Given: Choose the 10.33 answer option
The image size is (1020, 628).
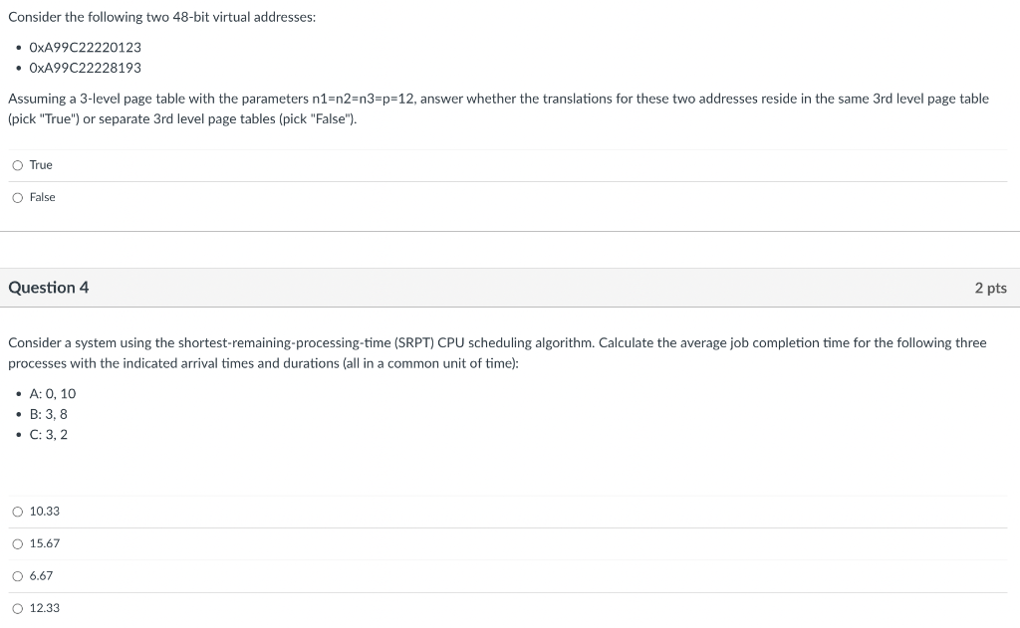Looking at the screenshot, I should click(x=17, y=511).
